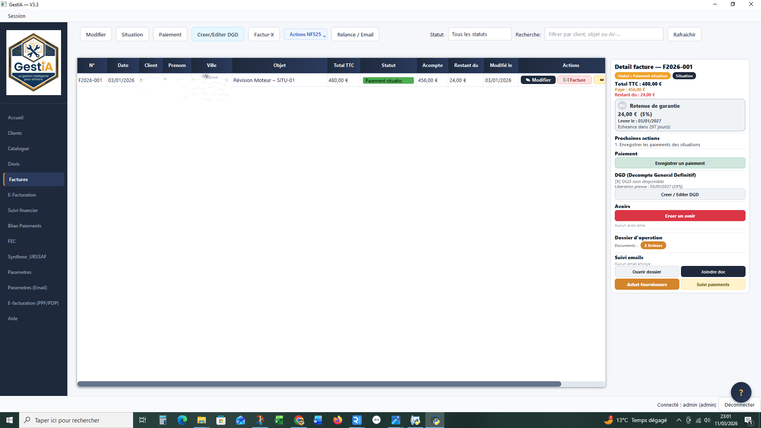Click the horizontal scrollbar under the invoice table
This screenshot has height=428, width=761.
(319, 384)
